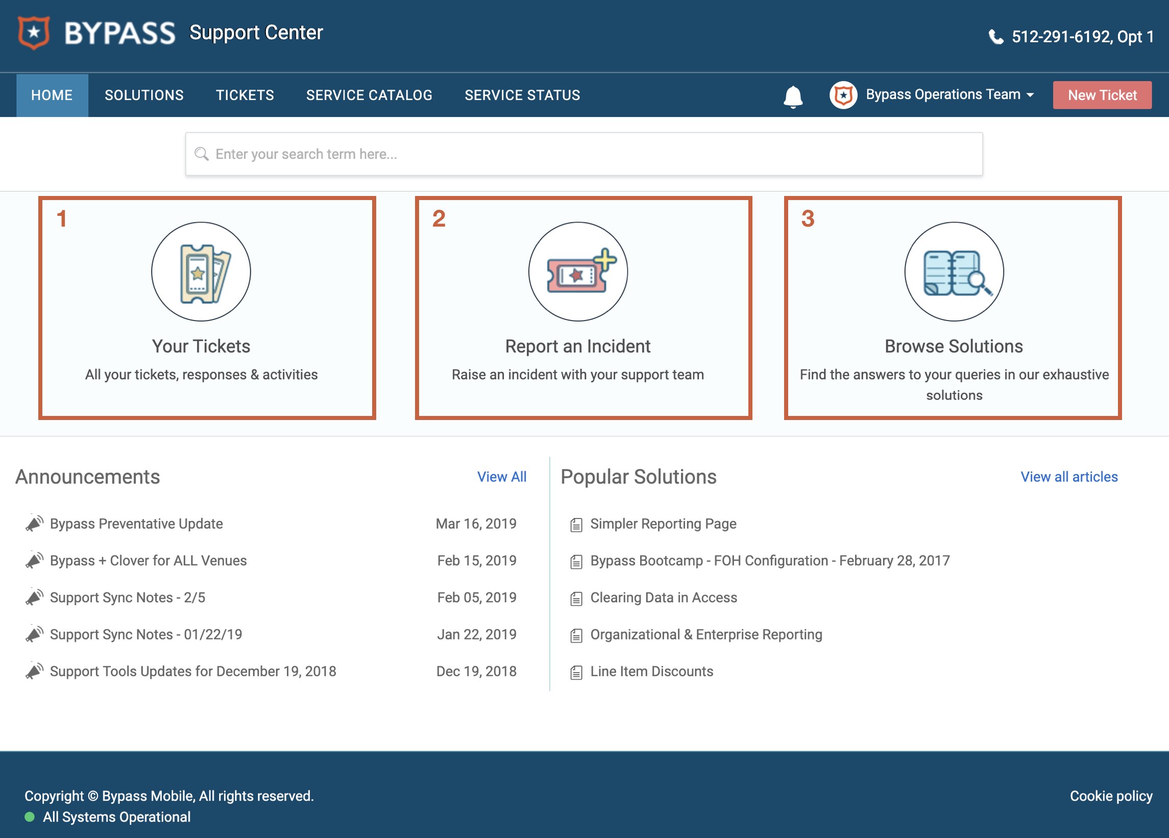
Task: Click megaphone icon for Support Sync Notes 2/5
Action: [35, 597]
